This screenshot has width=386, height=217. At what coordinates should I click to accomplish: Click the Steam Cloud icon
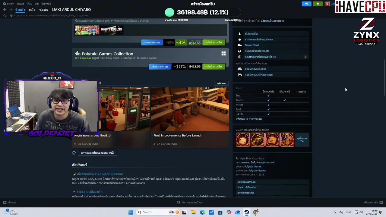(240, 45)
